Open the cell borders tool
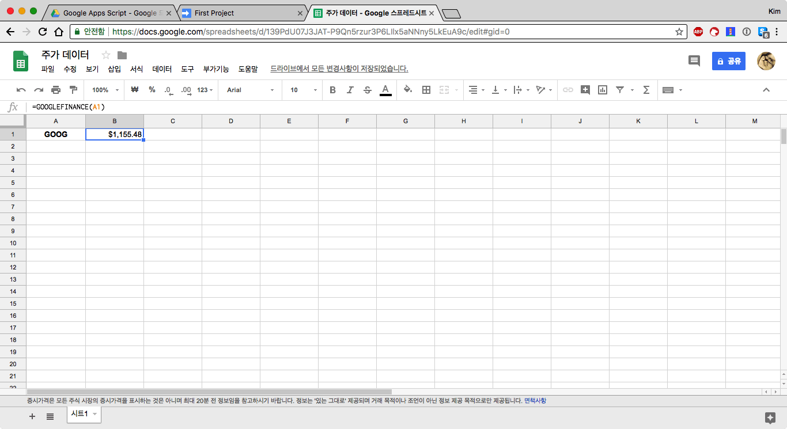Screen dimensions: 787x429 pos(426,90)
